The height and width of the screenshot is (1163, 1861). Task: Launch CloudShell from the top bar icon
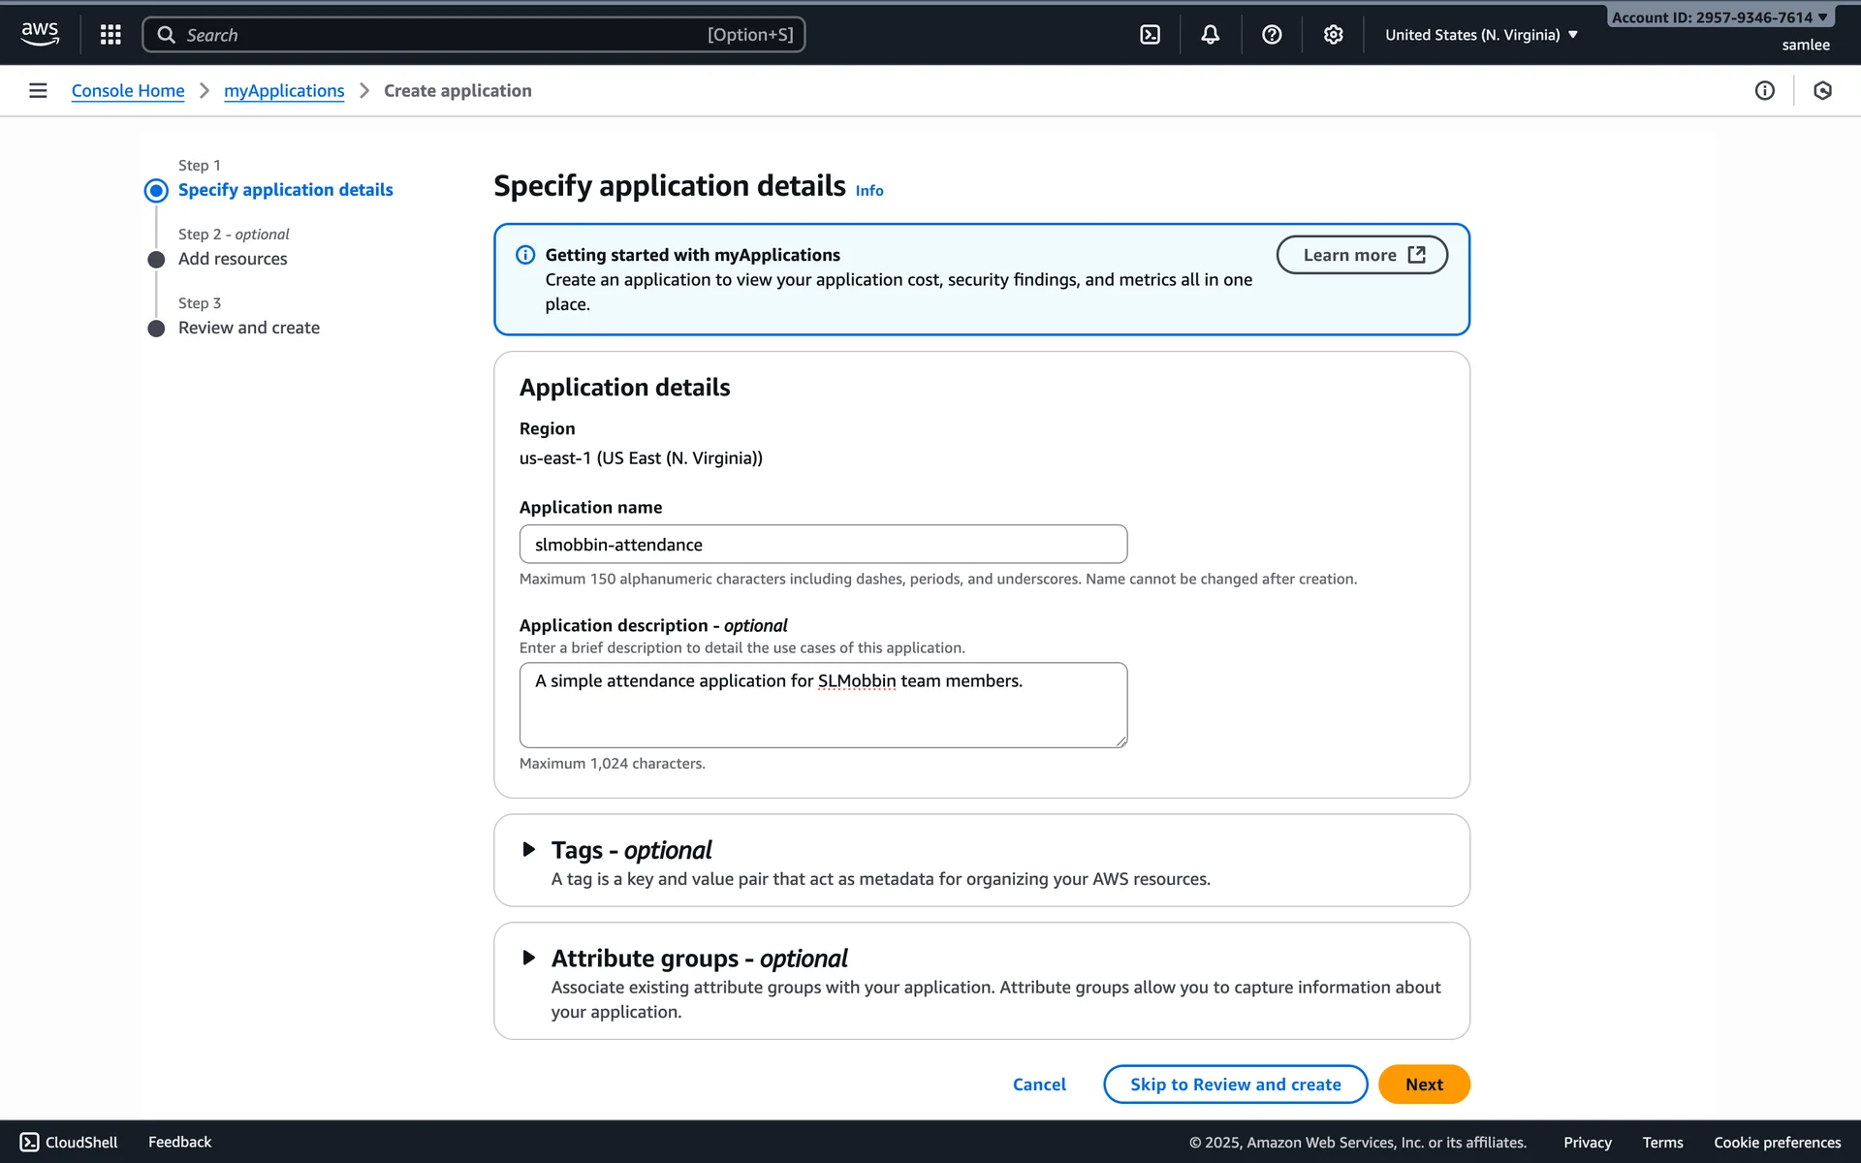(x=1150, y=35)
